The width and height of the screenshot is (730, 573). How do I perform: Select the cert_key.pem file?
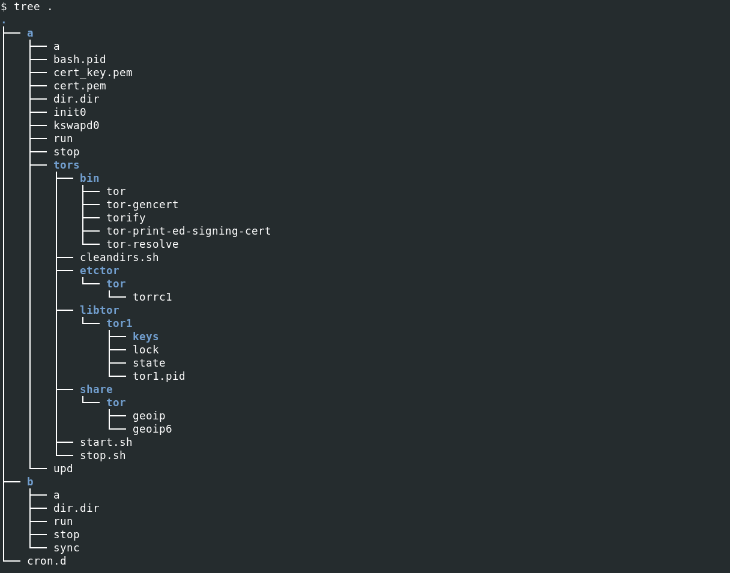click(x=92, y=73)
